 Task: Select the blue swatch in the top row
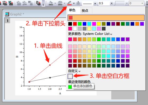[84, 24]
